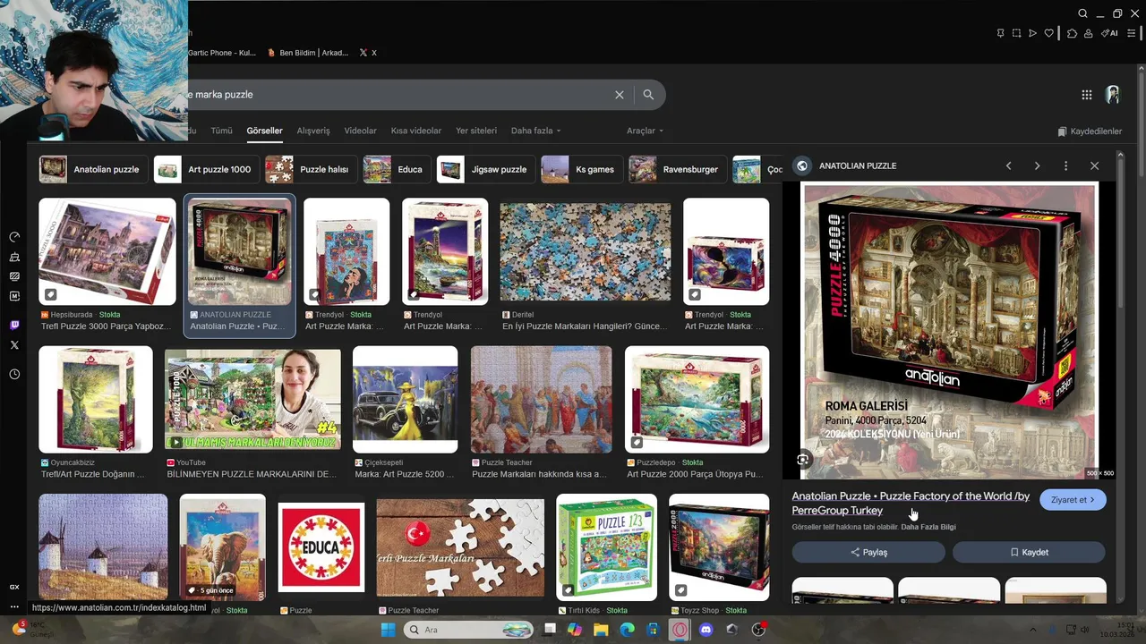The height and width of the screenshot is (644, 1146).
Task: Select the Educa filter chip
Action: click(396, 169)
